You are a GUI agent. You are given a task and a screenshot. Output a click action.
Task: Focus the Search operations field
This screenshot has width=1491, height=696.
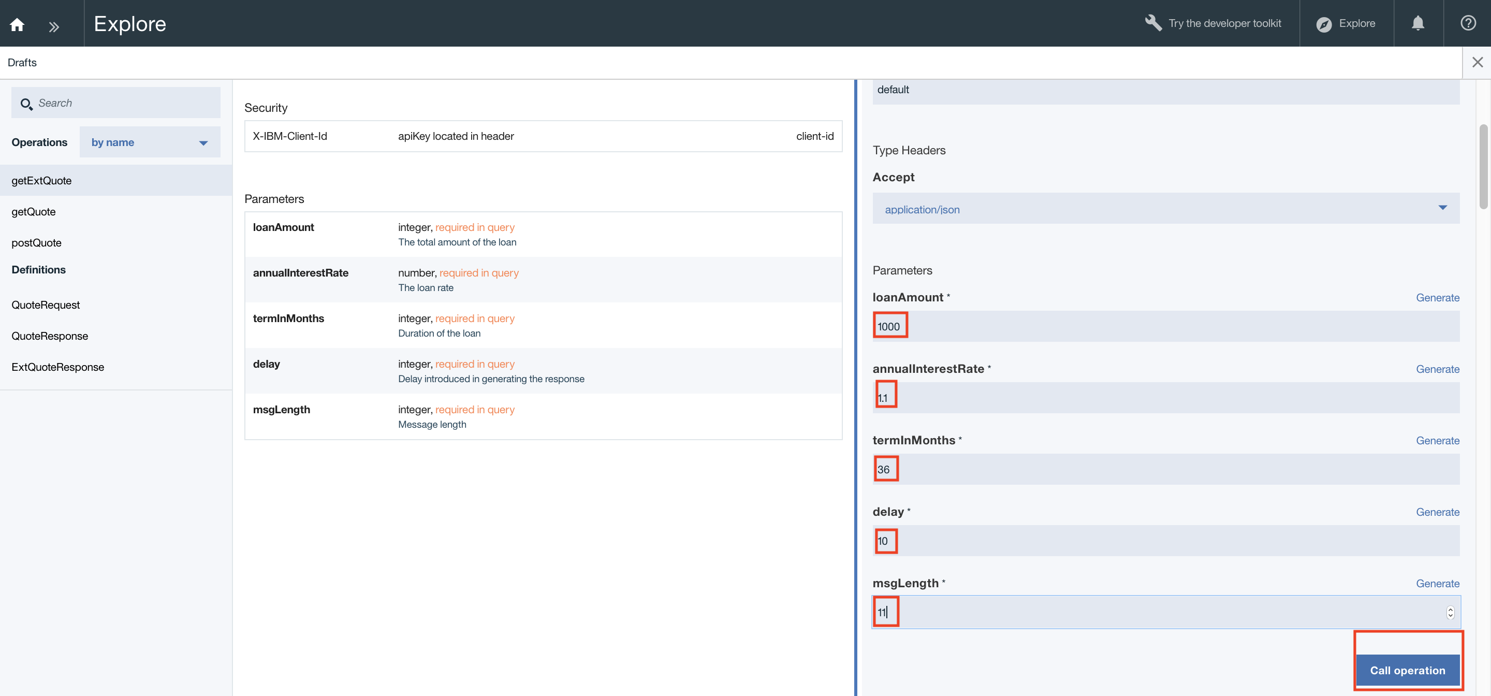(x=116, y=103)
